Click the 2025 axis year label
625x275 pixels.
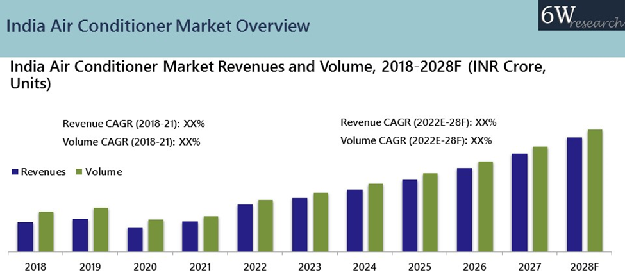tap(419, 265)
